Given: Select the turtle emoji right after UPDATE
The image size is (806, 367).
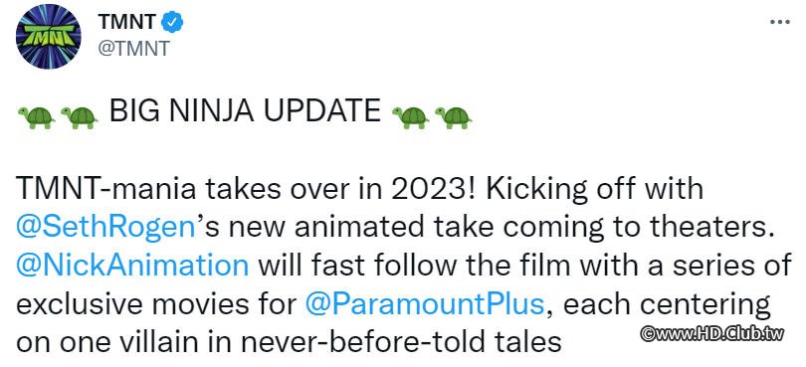Looking at the screenshot, I should (410, 116).
